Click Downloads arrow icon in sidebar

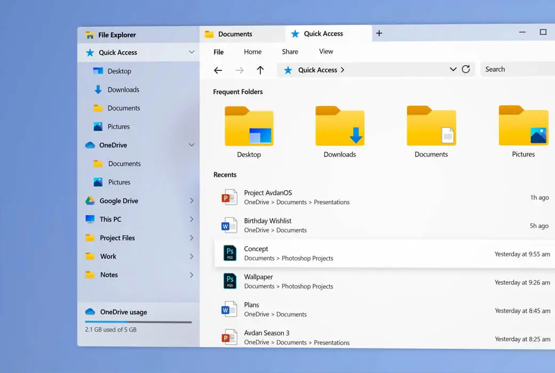point(98,90)
